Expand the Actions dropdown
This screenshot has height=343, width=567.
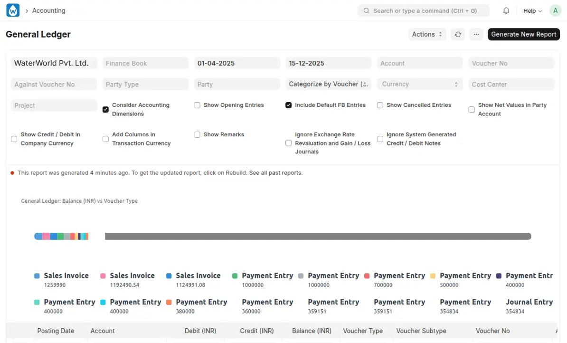tap(427, 34)
